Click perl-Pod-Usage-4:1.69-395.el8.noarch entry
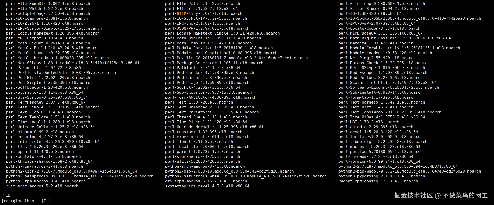The image size is (494, 205). (x=207, y=83)
